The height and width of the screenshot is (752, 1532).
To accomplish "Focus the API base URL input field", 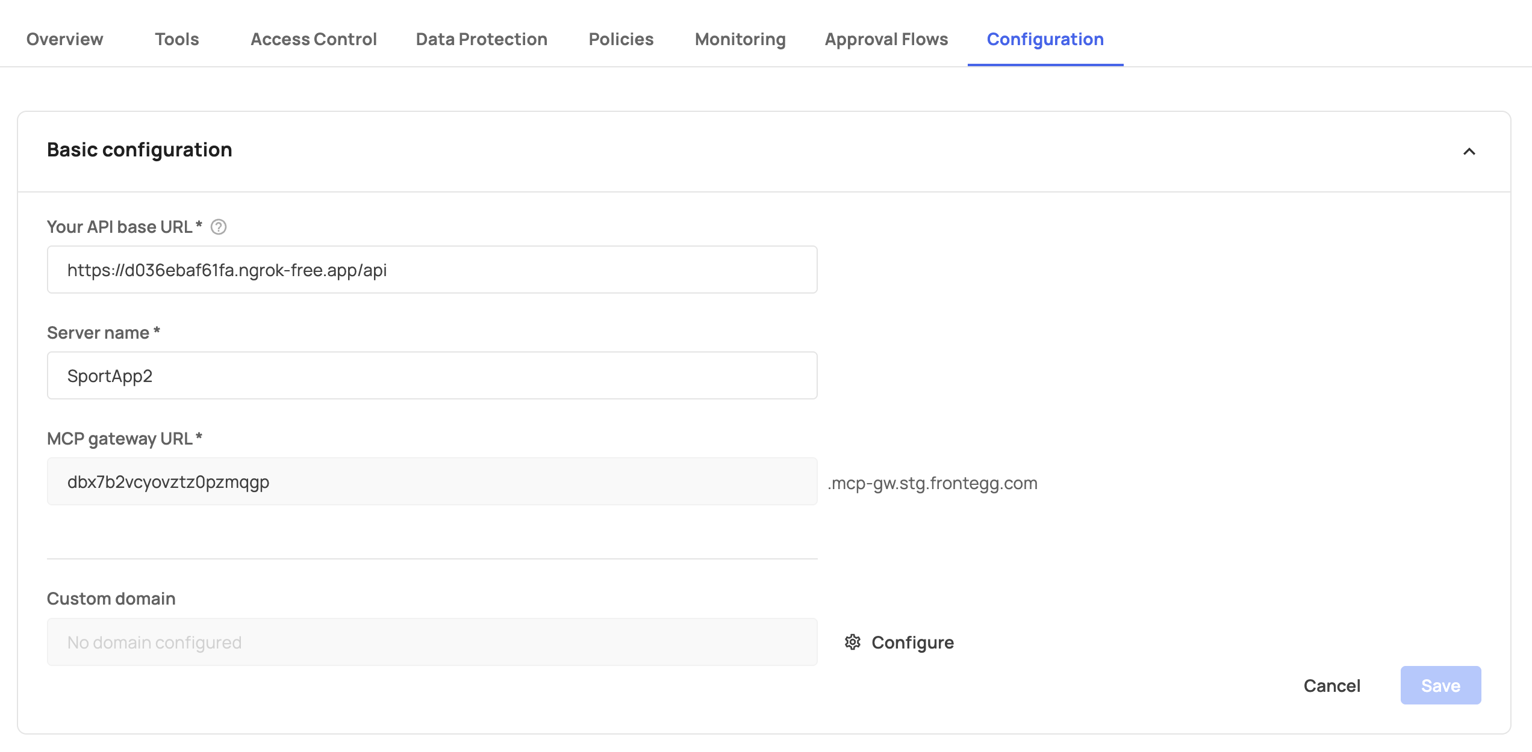I will 432,270.
